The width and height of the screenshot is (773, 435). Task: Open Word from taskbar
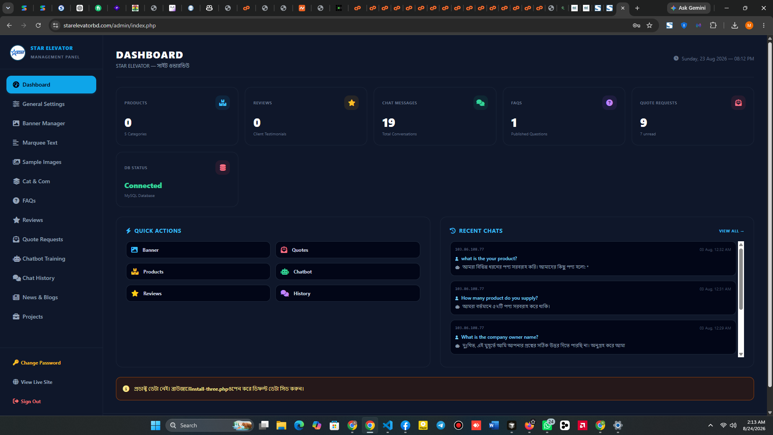[494, 425]
